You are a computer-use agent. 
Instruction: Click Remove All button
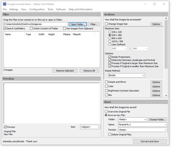[89, 71]
